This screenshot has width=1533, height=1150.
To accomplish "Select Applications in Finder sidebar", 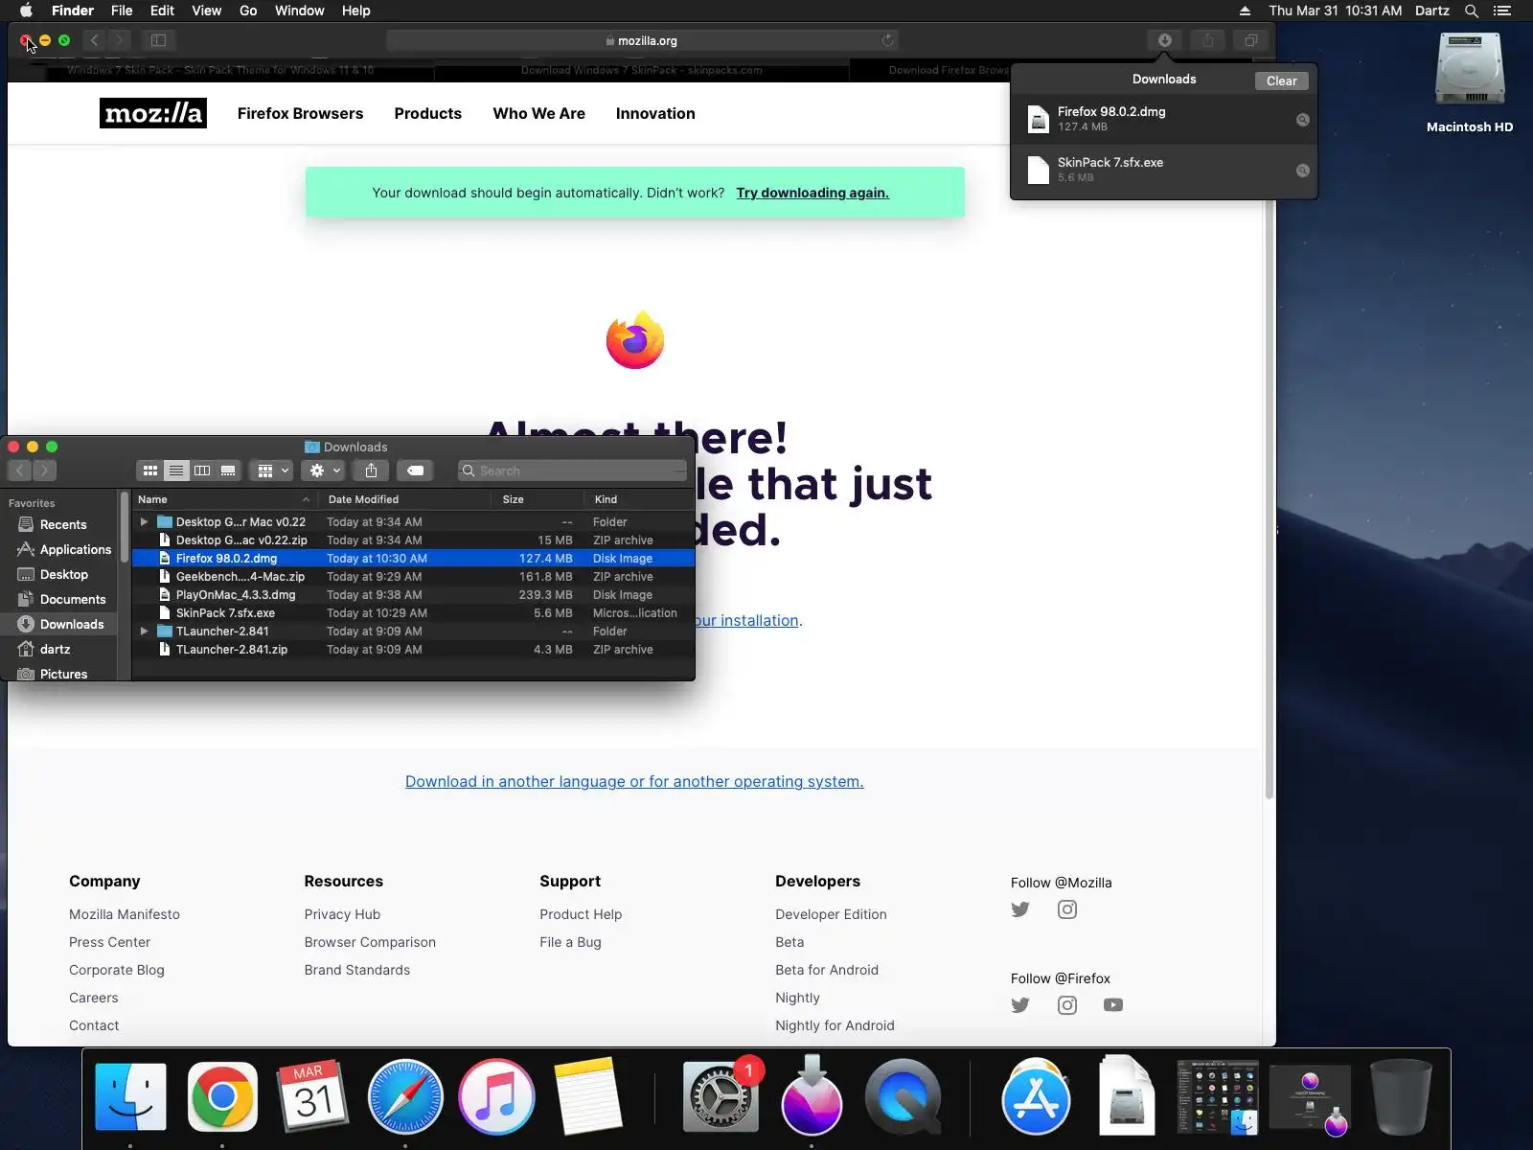I will point(64,549).
